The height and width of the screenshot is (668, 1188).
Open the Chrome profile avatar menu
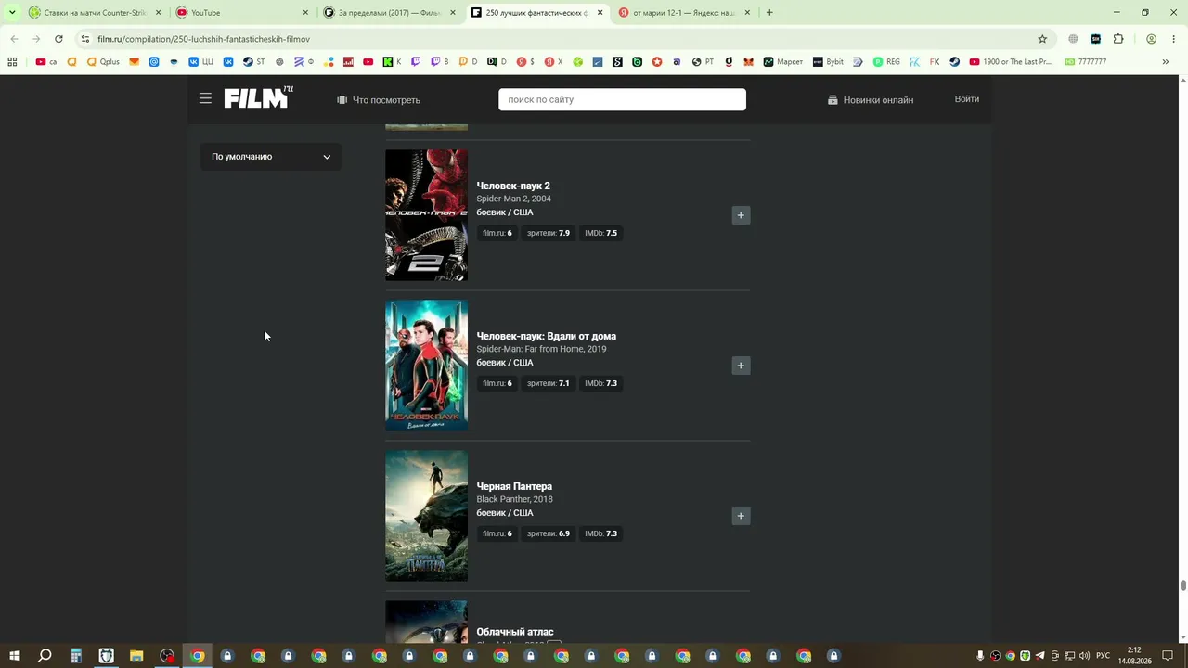[x=1151, y=39]
